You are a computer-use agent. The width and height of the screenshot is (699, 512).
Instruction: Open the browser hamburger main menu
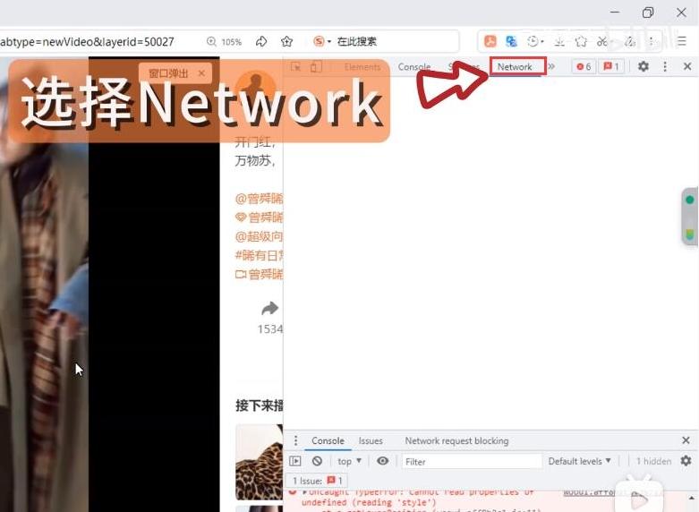(x=681, y=41)
